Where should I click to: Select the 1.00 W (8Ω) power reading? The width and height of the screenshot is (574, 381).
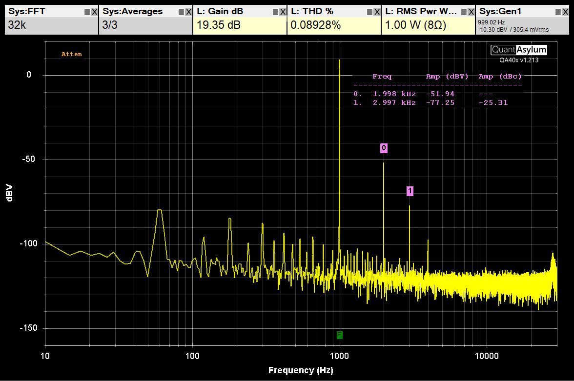[415, 25]
